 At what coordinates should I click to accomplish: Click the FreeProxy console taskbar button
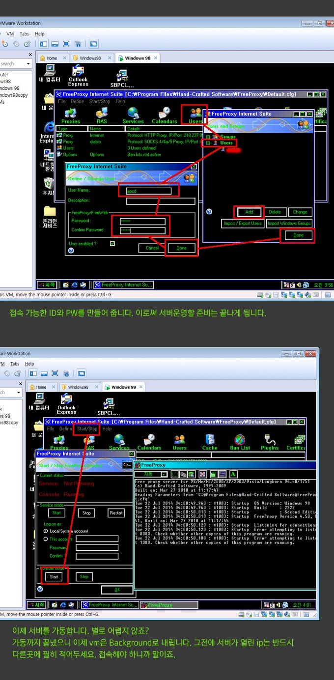[x=169, y=605]
